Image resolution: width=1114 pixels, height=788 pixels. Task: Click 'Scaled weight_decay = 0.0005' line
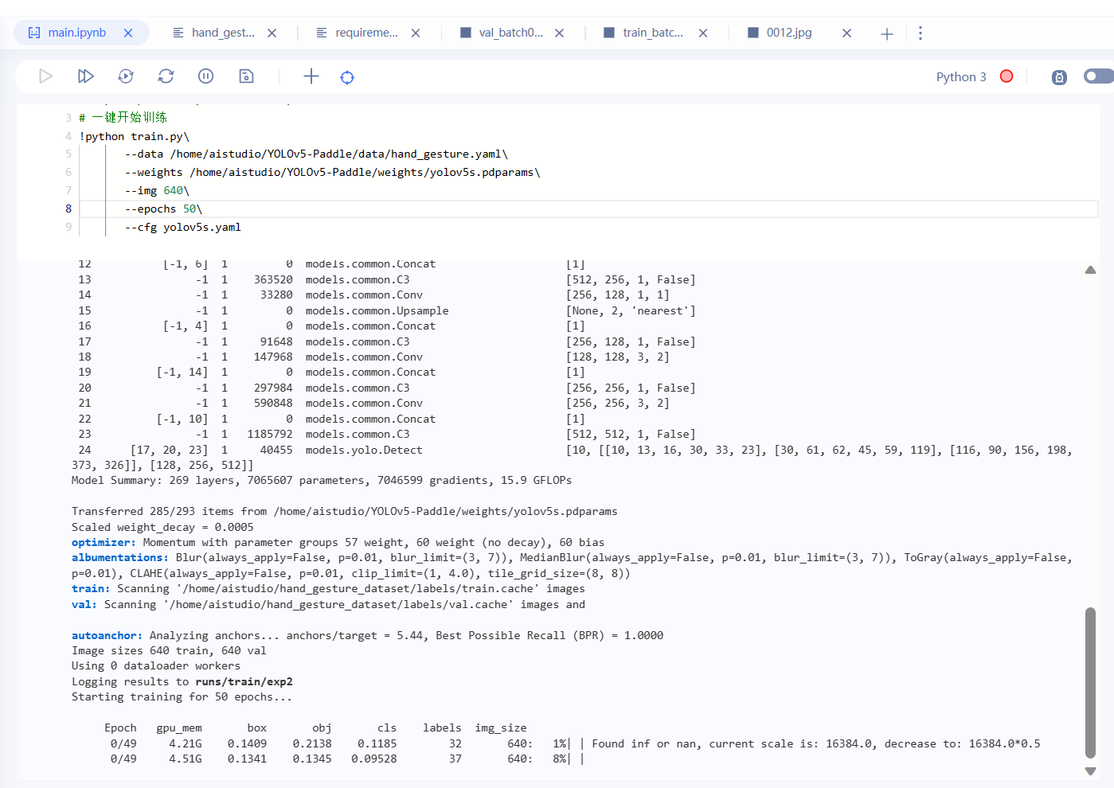[x=162, y=528]
